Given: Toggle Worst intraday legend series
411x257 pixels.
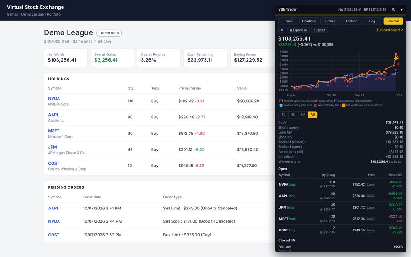Looking at the screenshot, I should click(x=327, y=105).
